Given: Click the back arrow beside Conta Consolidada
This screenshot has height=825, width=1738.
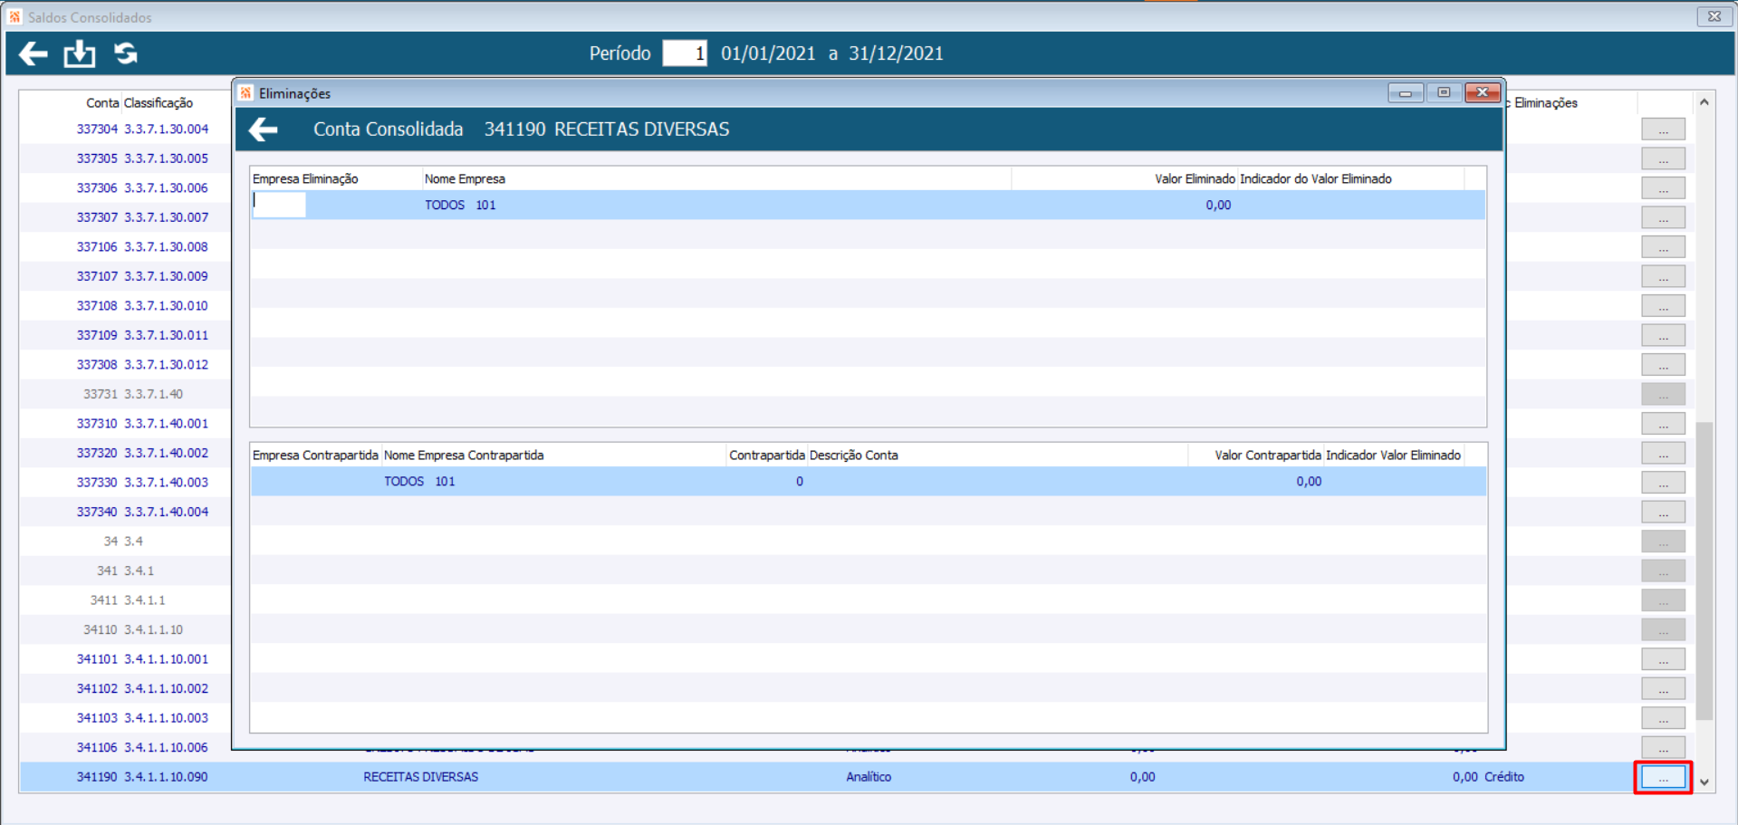Looking at the screenshot, I should point(264,130).
